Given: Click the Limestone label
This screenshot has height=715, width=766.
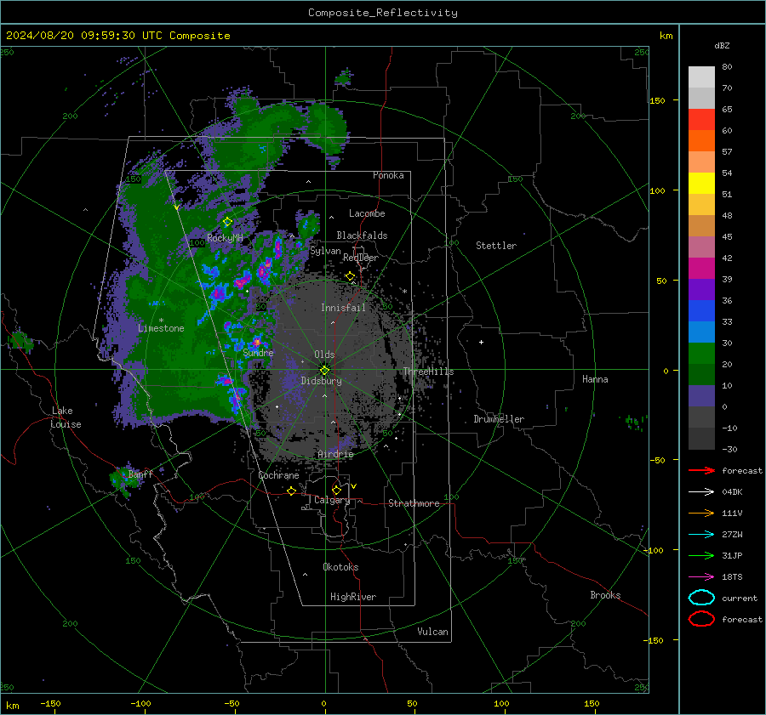Looking at the screenshot, I should (161, 328).
